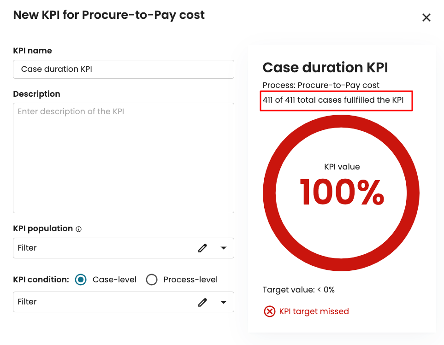Screen dimensions: 444x345
Task: Click the Case duration KPI preview heading
Action: tap(325, 68)
